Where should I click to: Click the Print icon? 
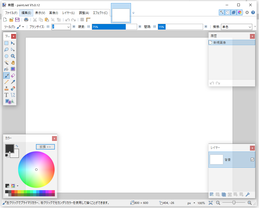26,20
